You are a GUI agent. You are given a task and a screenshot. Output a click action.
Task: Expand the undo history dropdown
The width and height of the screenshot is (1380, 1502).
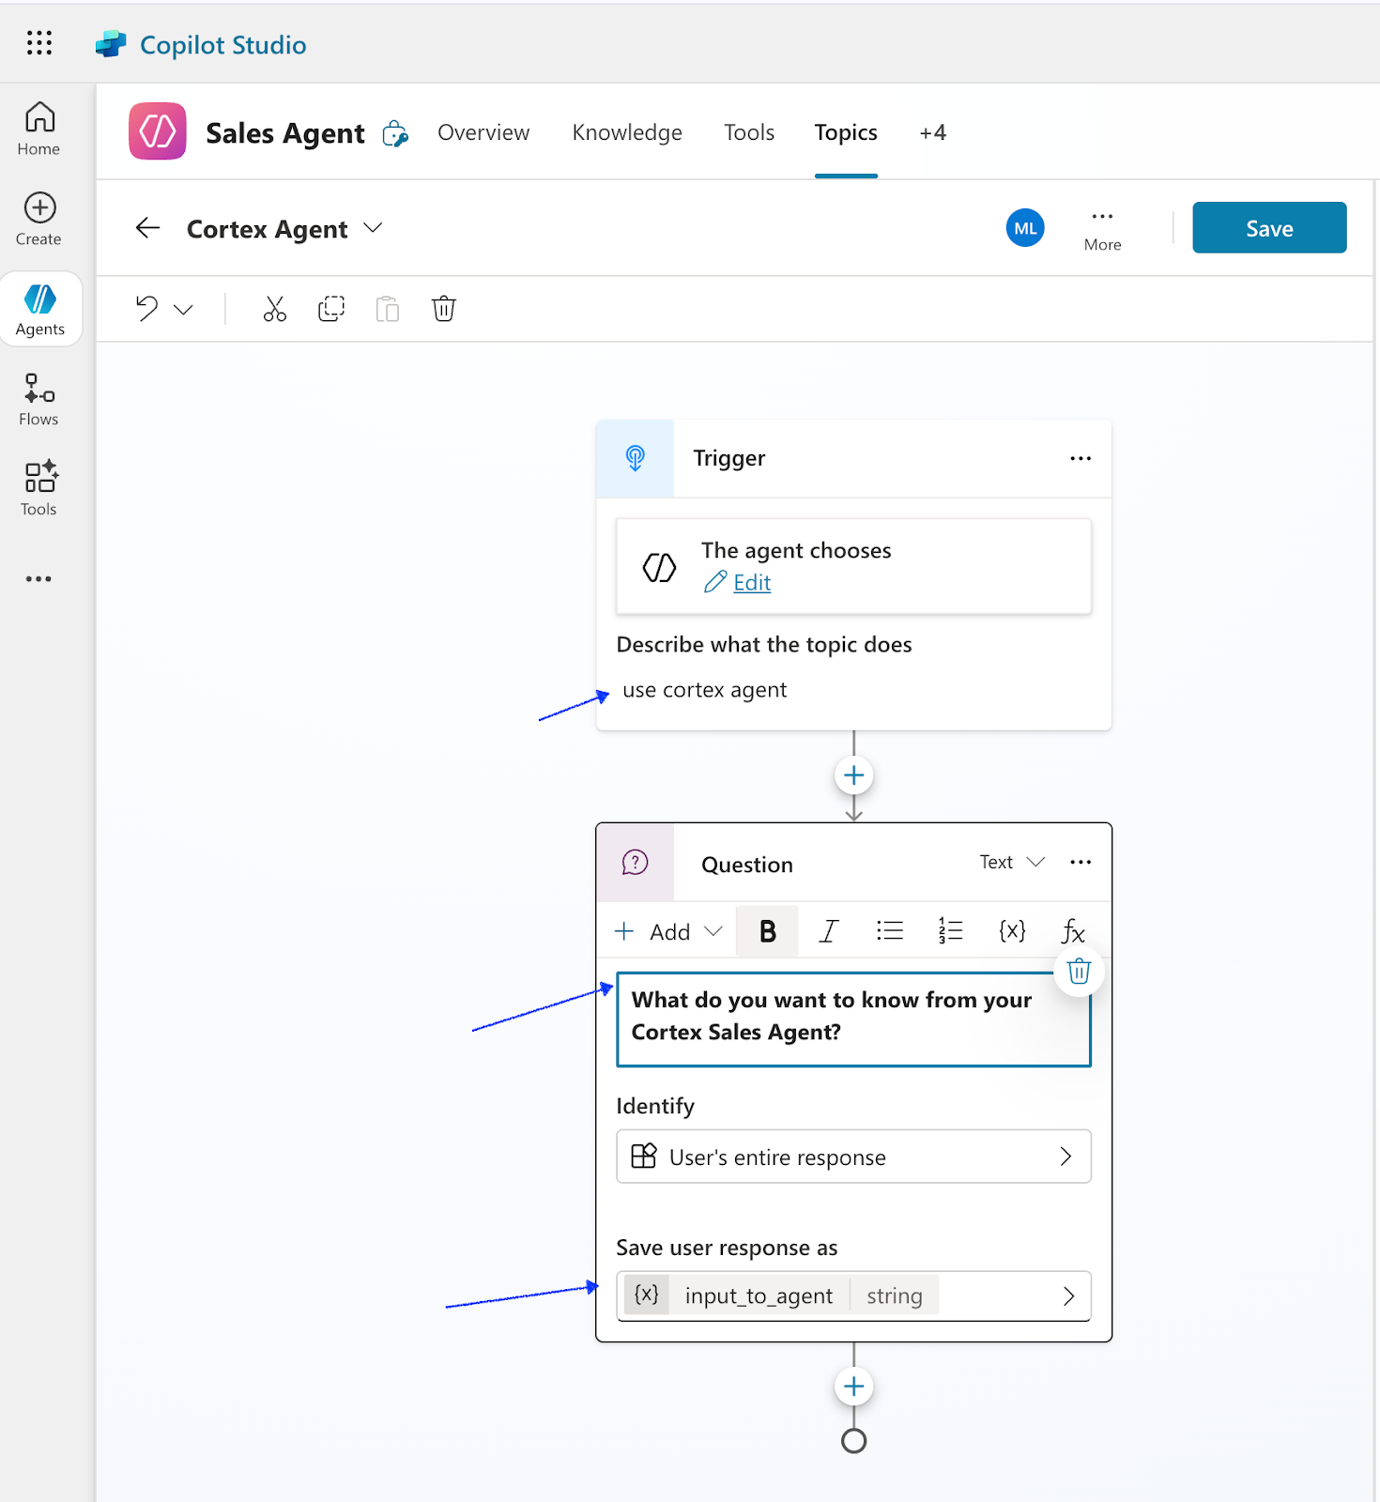click(184, 309)
